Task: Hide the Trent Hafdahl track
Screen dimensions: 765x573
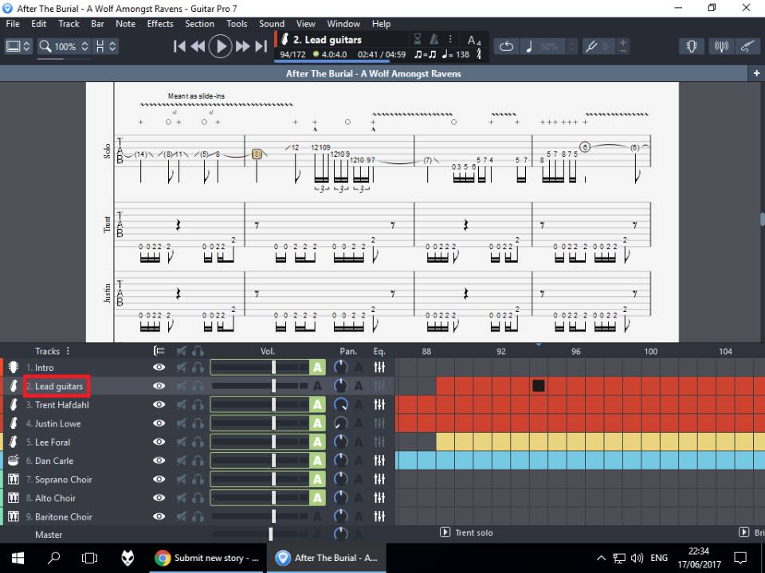Action: pyautogui.click(x=159, y=405)
